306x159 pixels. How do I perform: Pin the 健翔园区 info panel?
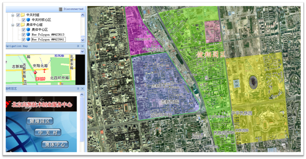pyautogui.click(x=78, y=88)
